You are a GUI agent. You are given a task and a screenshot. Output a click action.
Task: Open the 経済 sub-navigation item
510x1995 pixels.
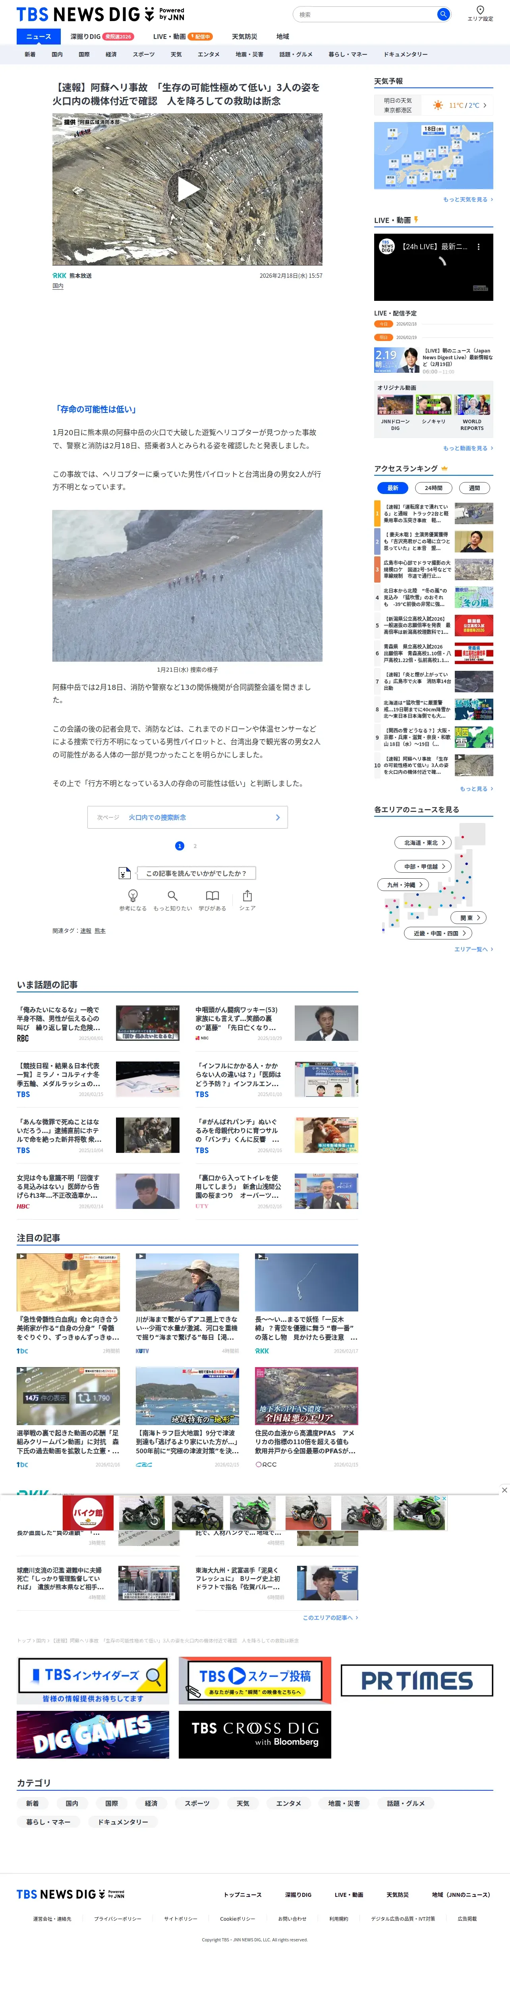coord(111,54)
